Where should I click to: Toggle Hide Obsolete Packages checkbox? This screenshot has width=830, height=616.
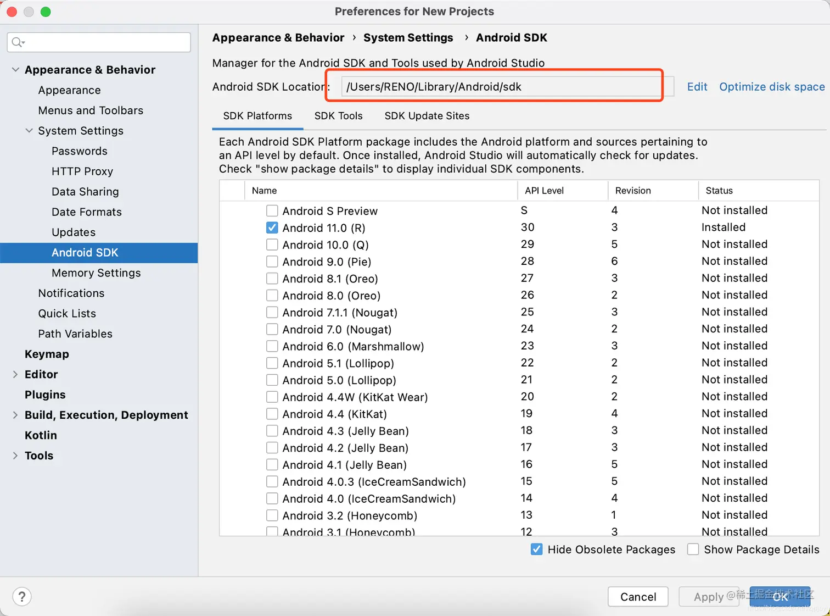click(x=537, y=550)
